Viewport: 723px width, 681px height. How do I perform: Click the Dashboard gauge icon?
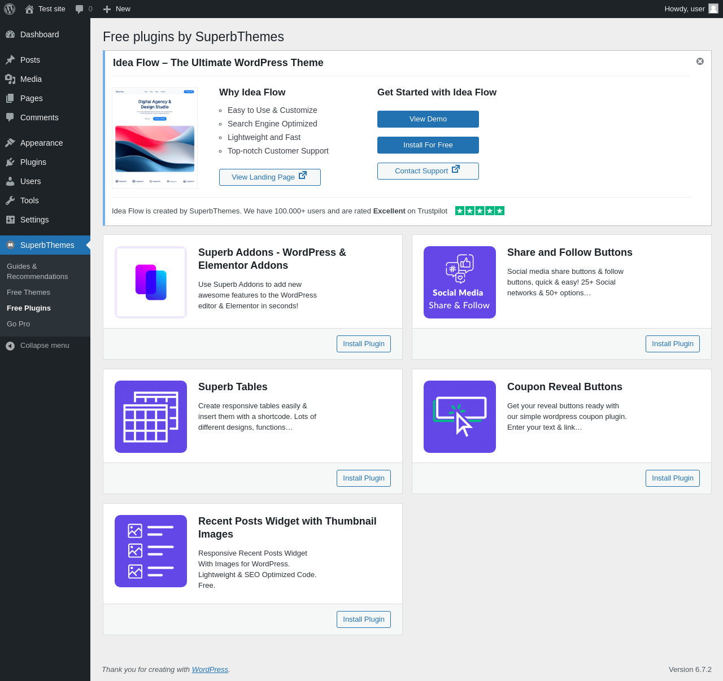(10, 34)
